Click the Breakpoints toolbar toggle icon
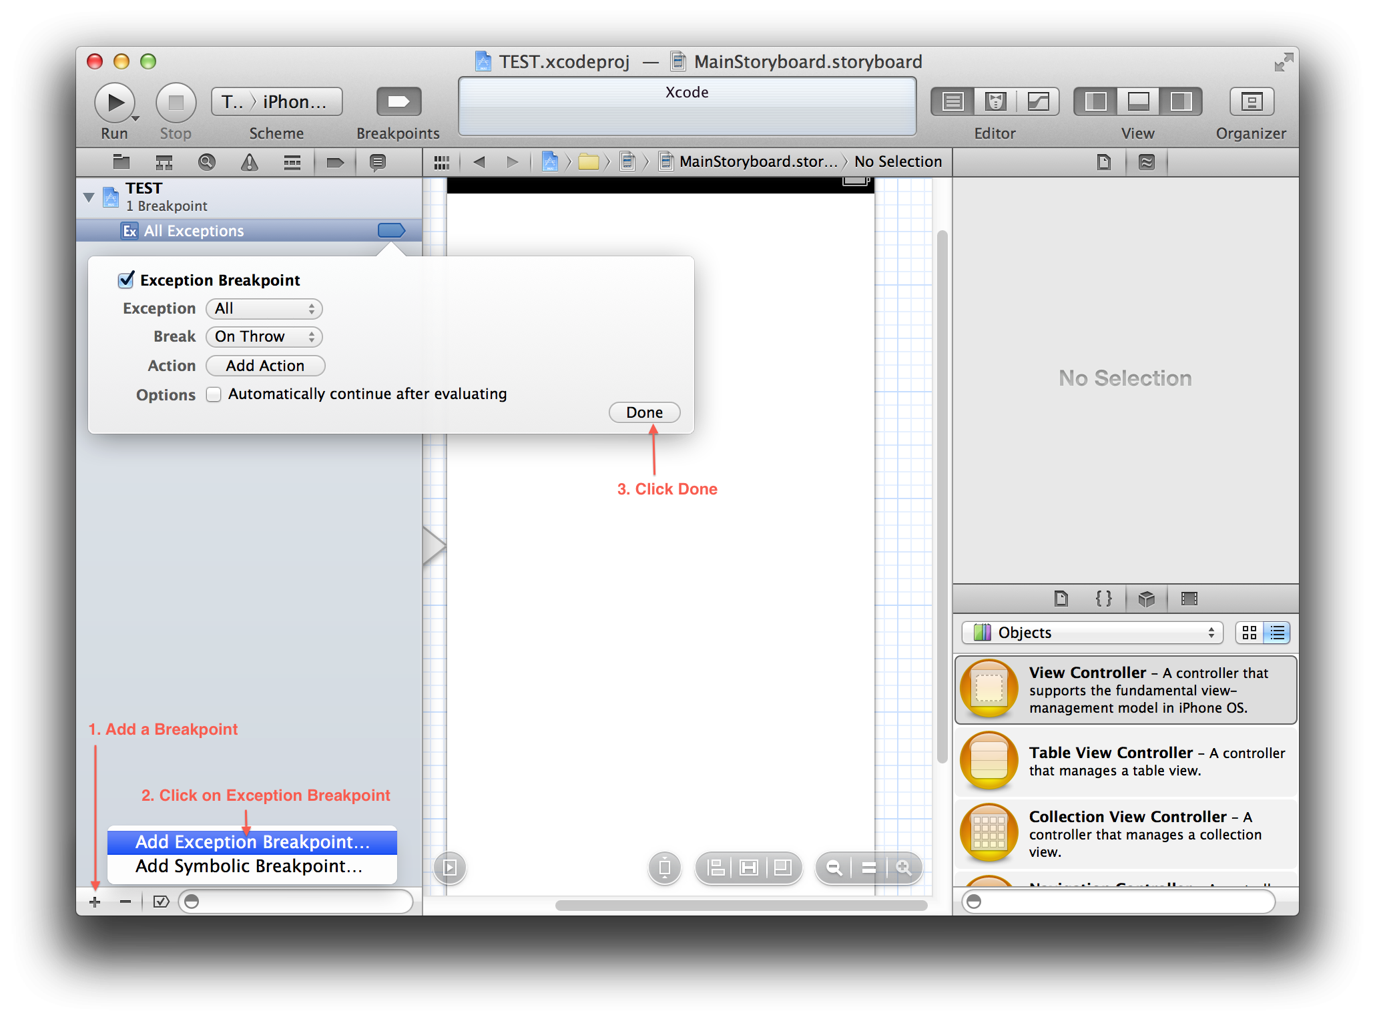 point(398,102)
